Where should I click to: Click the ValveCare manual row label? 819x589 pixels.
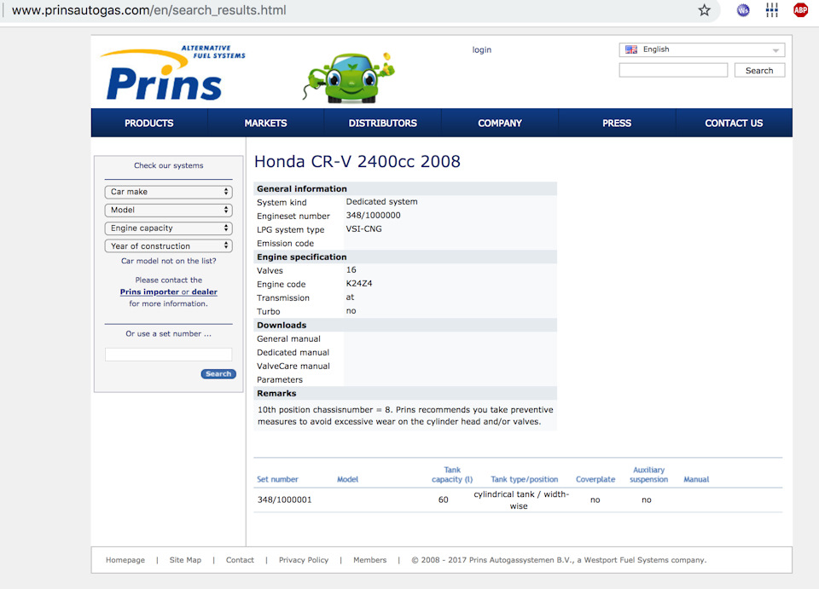(293, 367)
